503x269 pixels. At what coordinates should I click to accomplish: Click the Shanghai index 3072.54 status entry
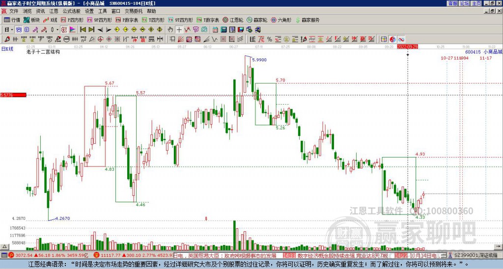coord(48,256)
